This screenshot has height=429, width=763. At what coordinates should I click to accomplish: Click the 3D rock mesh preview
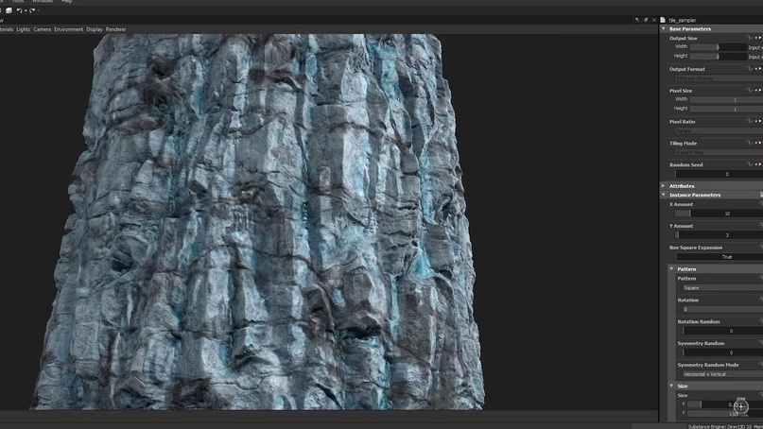[x=258, y=221]
